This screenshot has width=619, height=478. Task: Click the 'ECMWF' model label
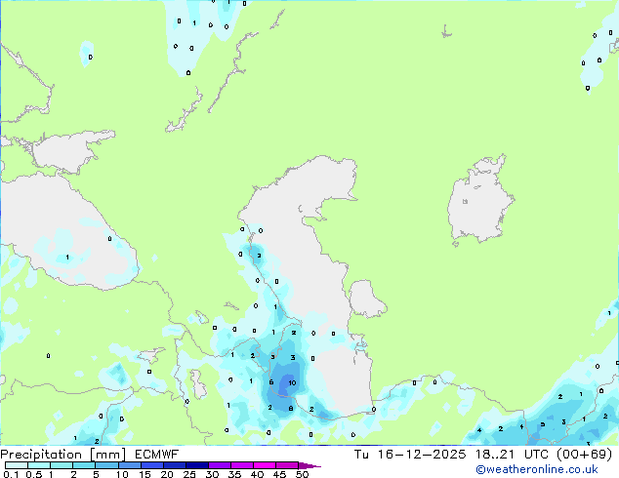pyautogui.click(x=157, y=455)
